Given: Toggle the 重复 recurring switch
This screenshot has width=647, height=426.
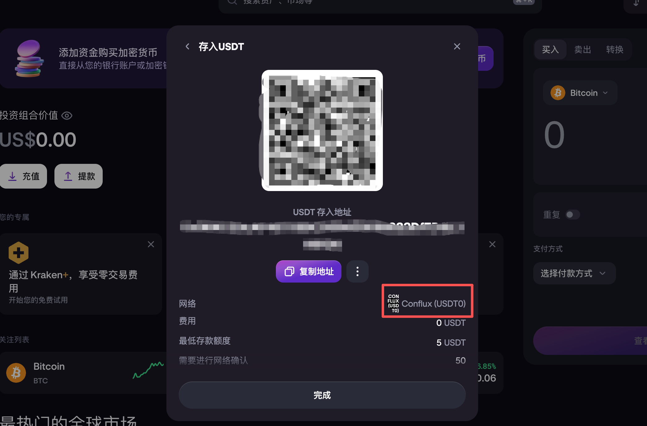Looking at the screenshot, I should coord(572,215).
